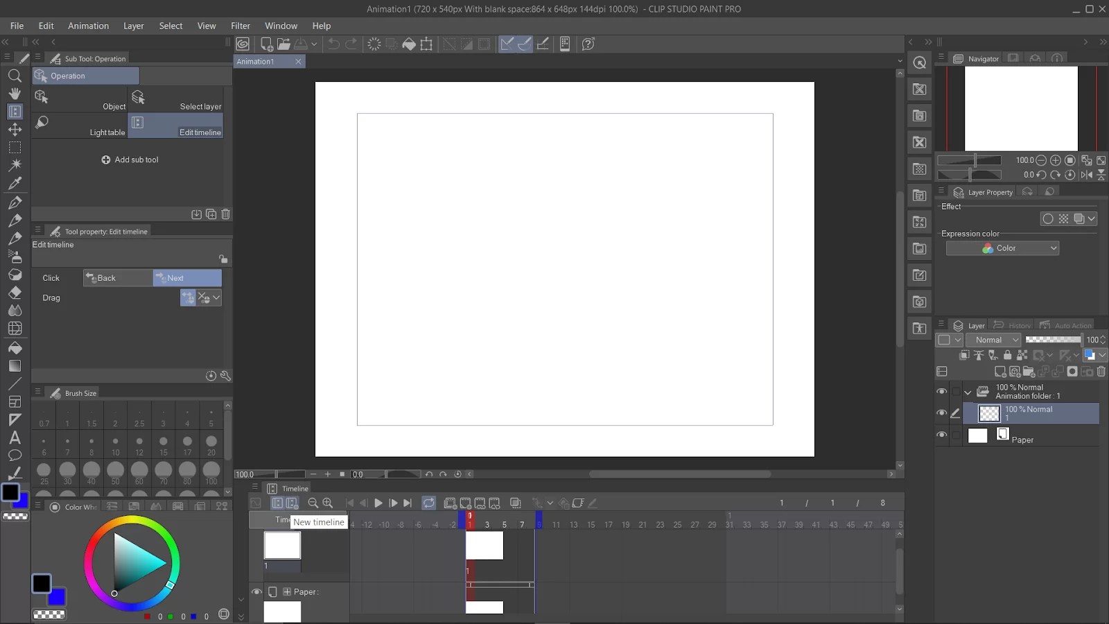Open the Color Wheel palette icon
1109x624 pixels.
click(55, 506)
